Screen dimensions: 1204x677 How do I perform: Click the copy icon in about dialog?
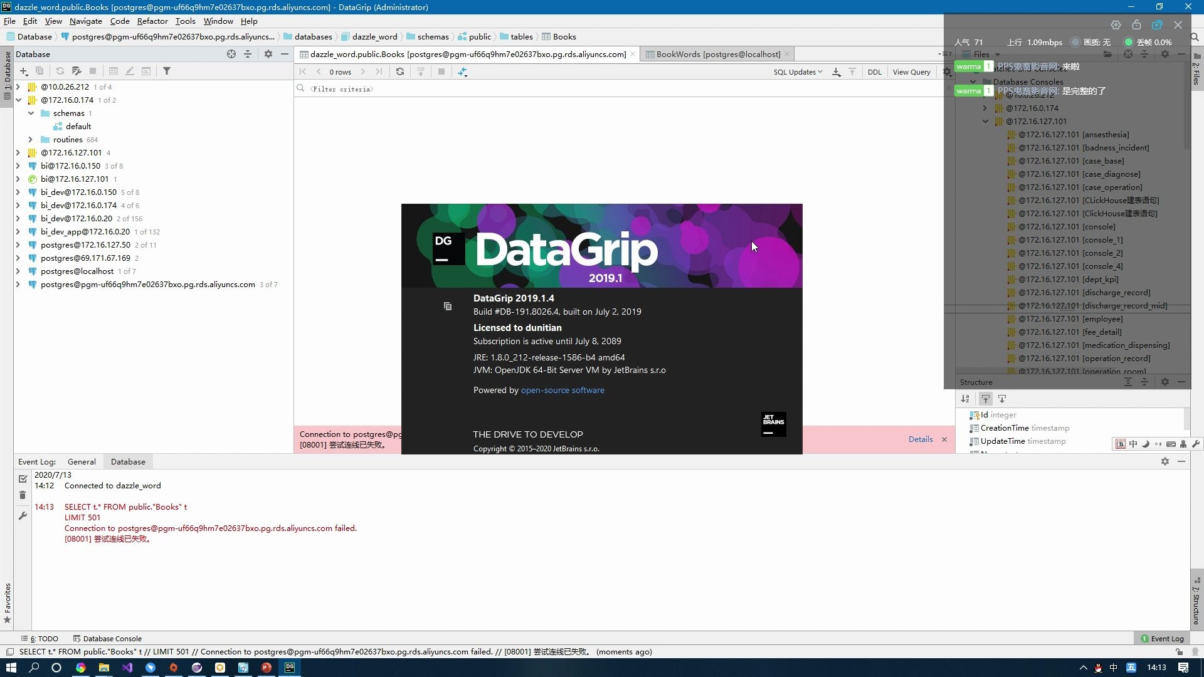pos(447,305)
